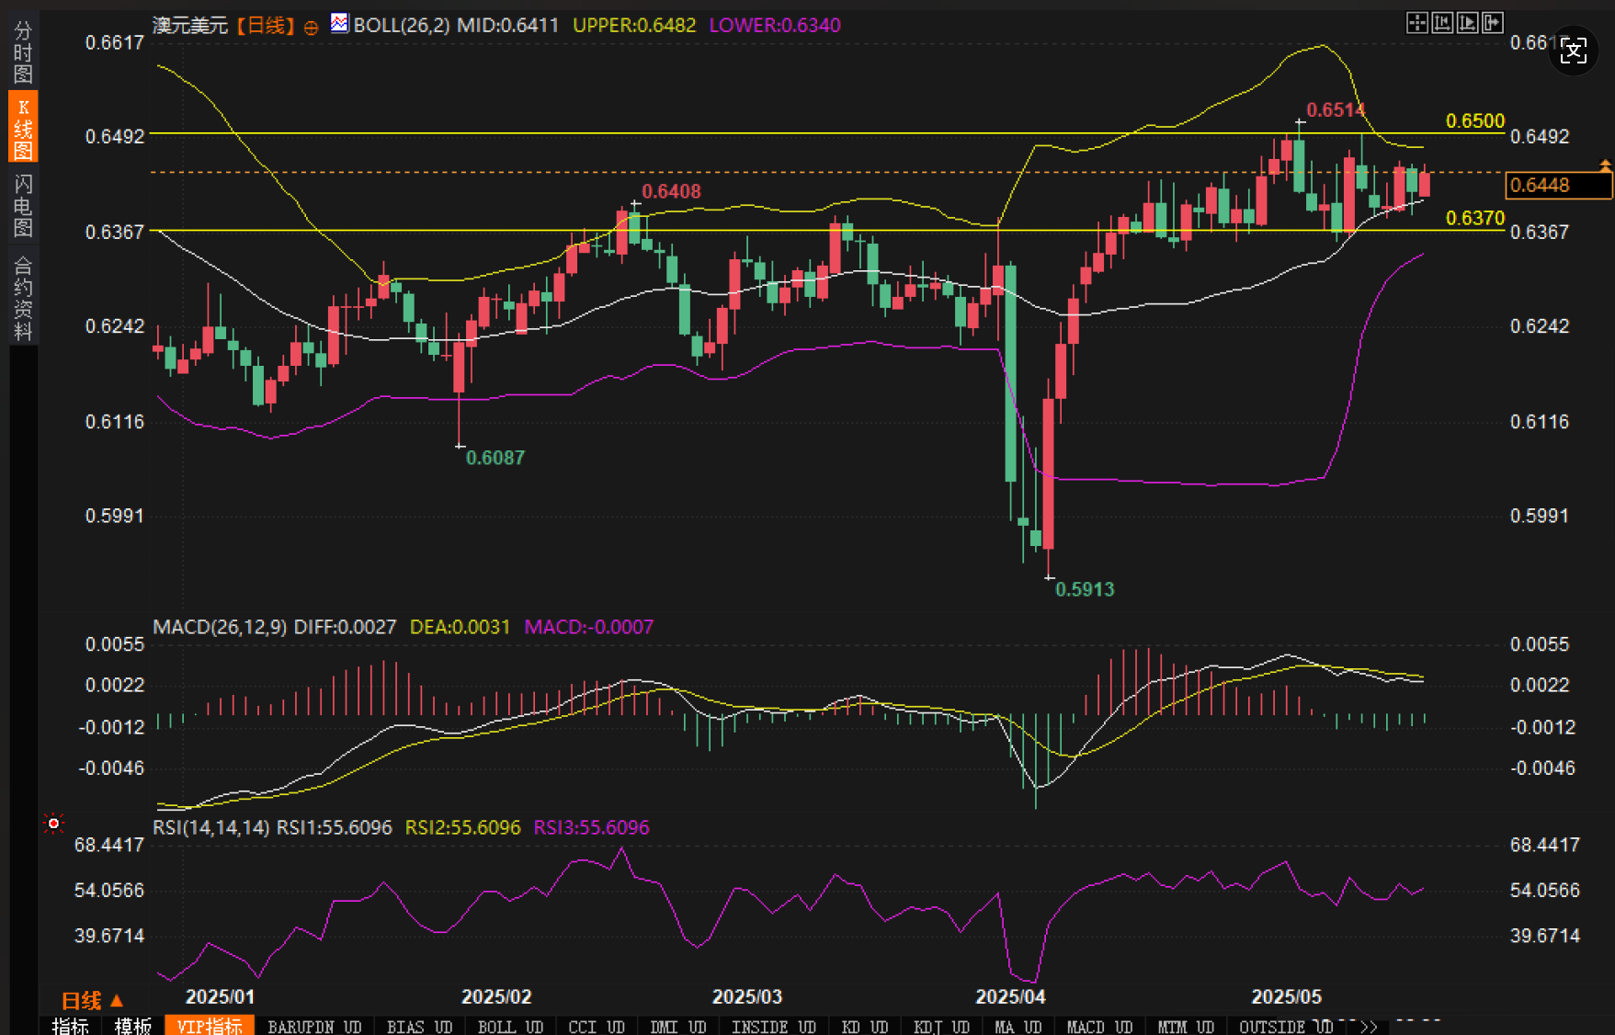Click the 2025/04 date label

coord(1010,996)
